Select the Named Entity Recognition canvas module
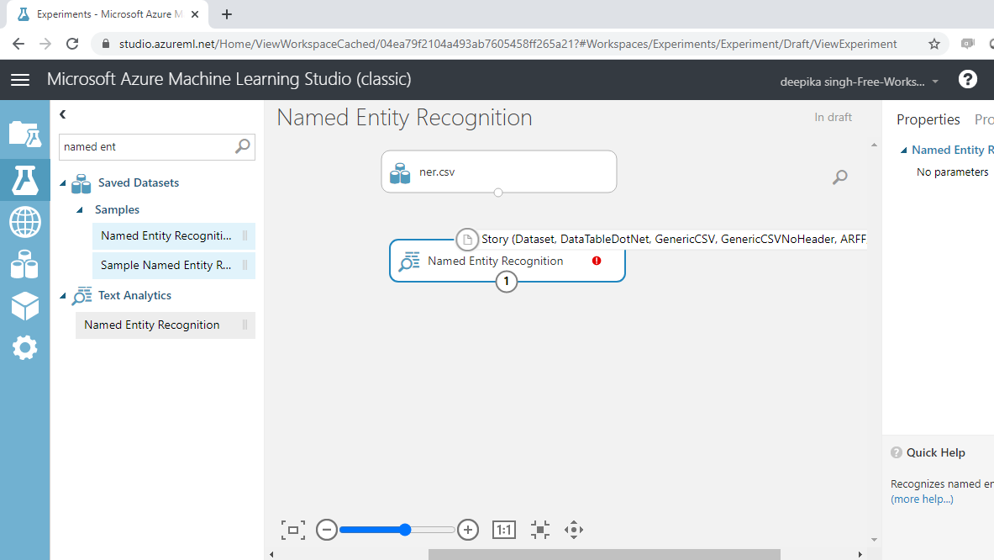 508,261
